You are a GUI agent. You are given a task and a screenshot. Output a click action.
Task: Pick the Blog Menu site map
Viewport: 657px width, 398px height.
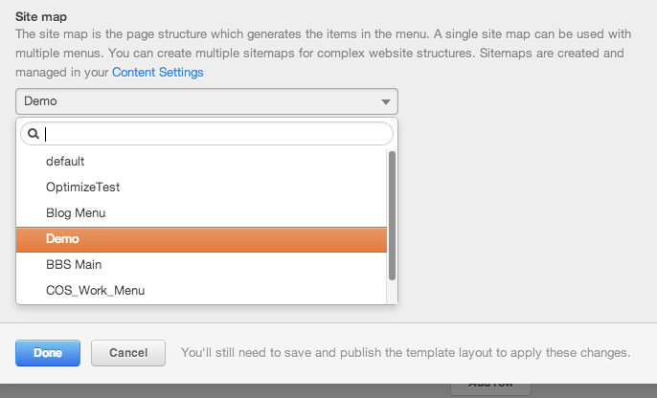201,213
